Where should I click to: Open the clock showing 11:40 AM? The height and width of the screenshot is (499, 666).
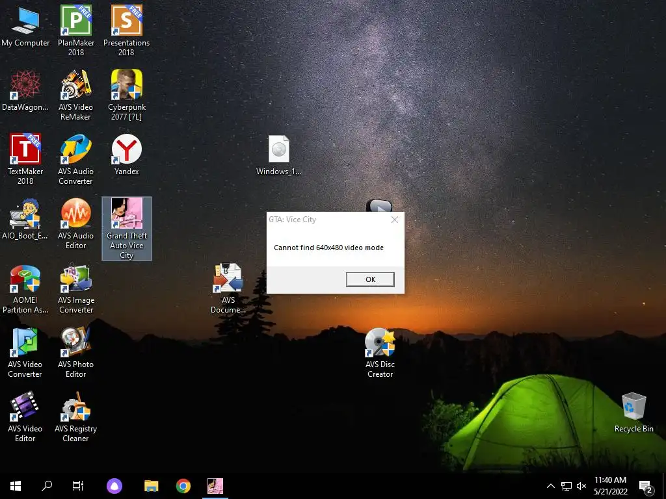click(610, 486)
